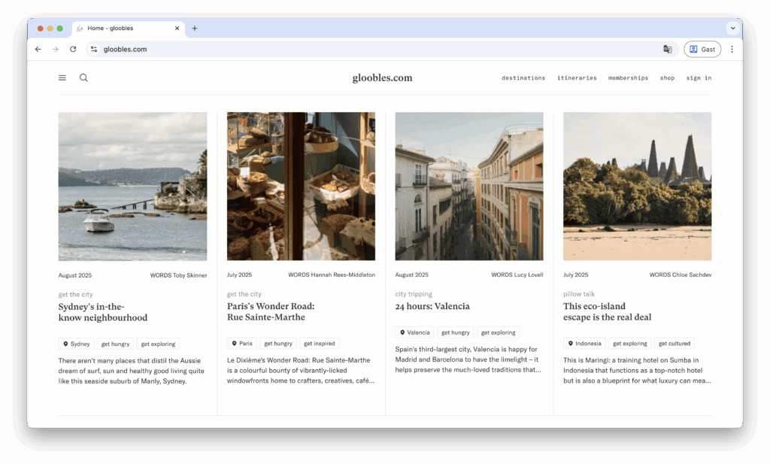The height and width of the screenshot is (464, 770).
Task: Click the Paris bakery photo thumbnail
Action: click(301, 187)
